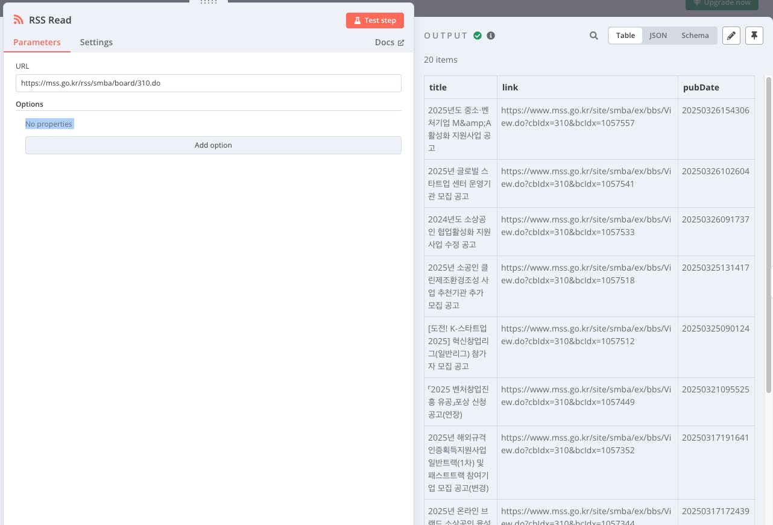
Task: Select the Schema output view
Action: pyautogui.click(x=695, y=36)
